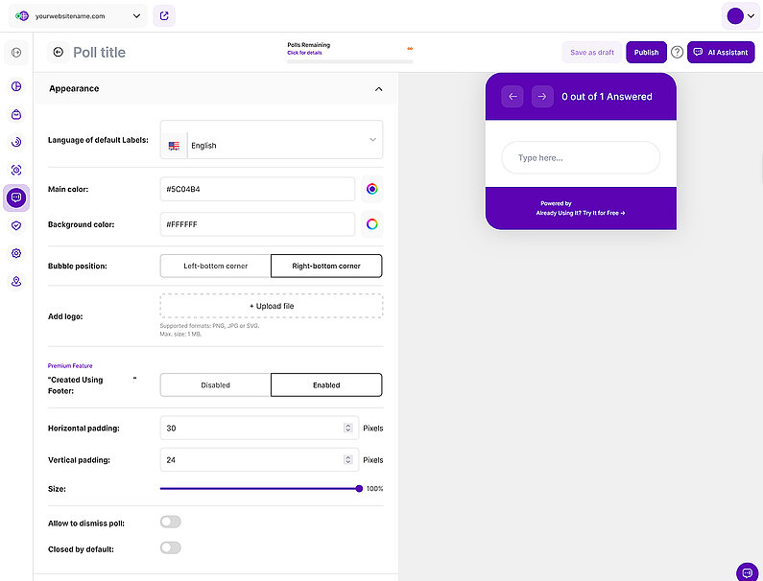The width and height of the screenshot is (763, 581).
Task: Open website in new tab icon
Action: pyautogui.click(x=164, y=16)
